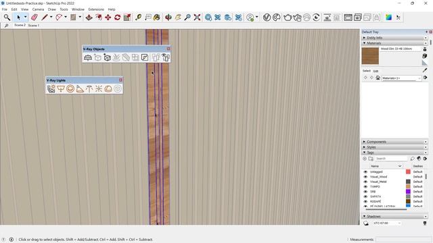Screen dimensions: 433x243
Task: Click Search magnifier in main toolbar
Action: (x=7, y=18)
